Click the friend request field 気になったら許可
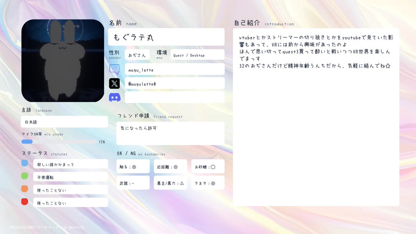Image resolution: width=416 pixels, height=234 pixels. 171,133
